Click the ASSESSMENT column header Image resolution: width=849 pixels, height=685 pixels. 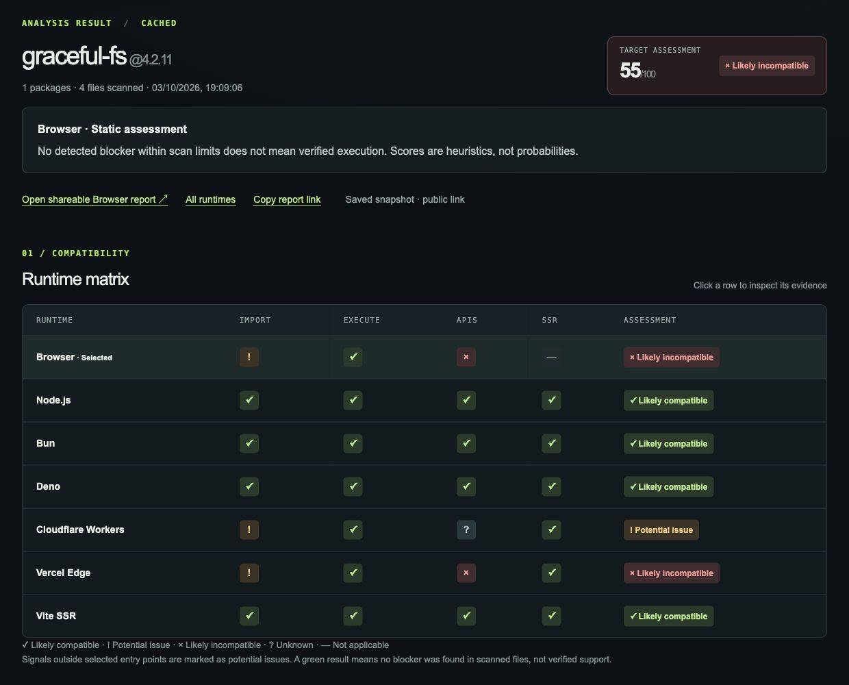point(650,320)
